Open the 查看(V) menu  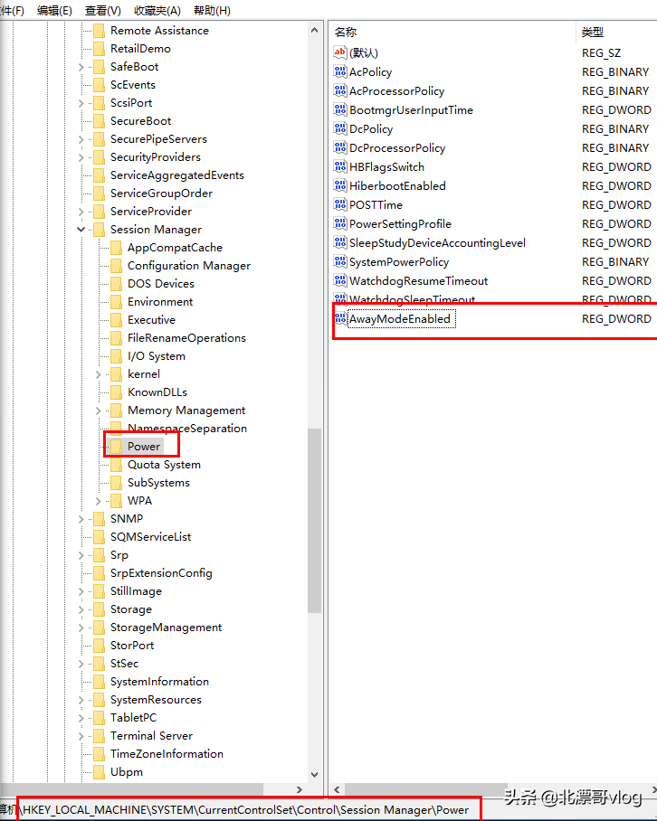click(x=102, y=11)
